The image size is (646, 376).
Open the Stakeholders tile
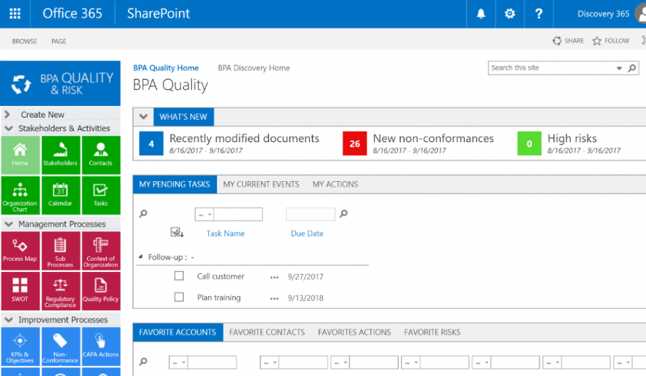pyautogui.click(x=60, y=155)
